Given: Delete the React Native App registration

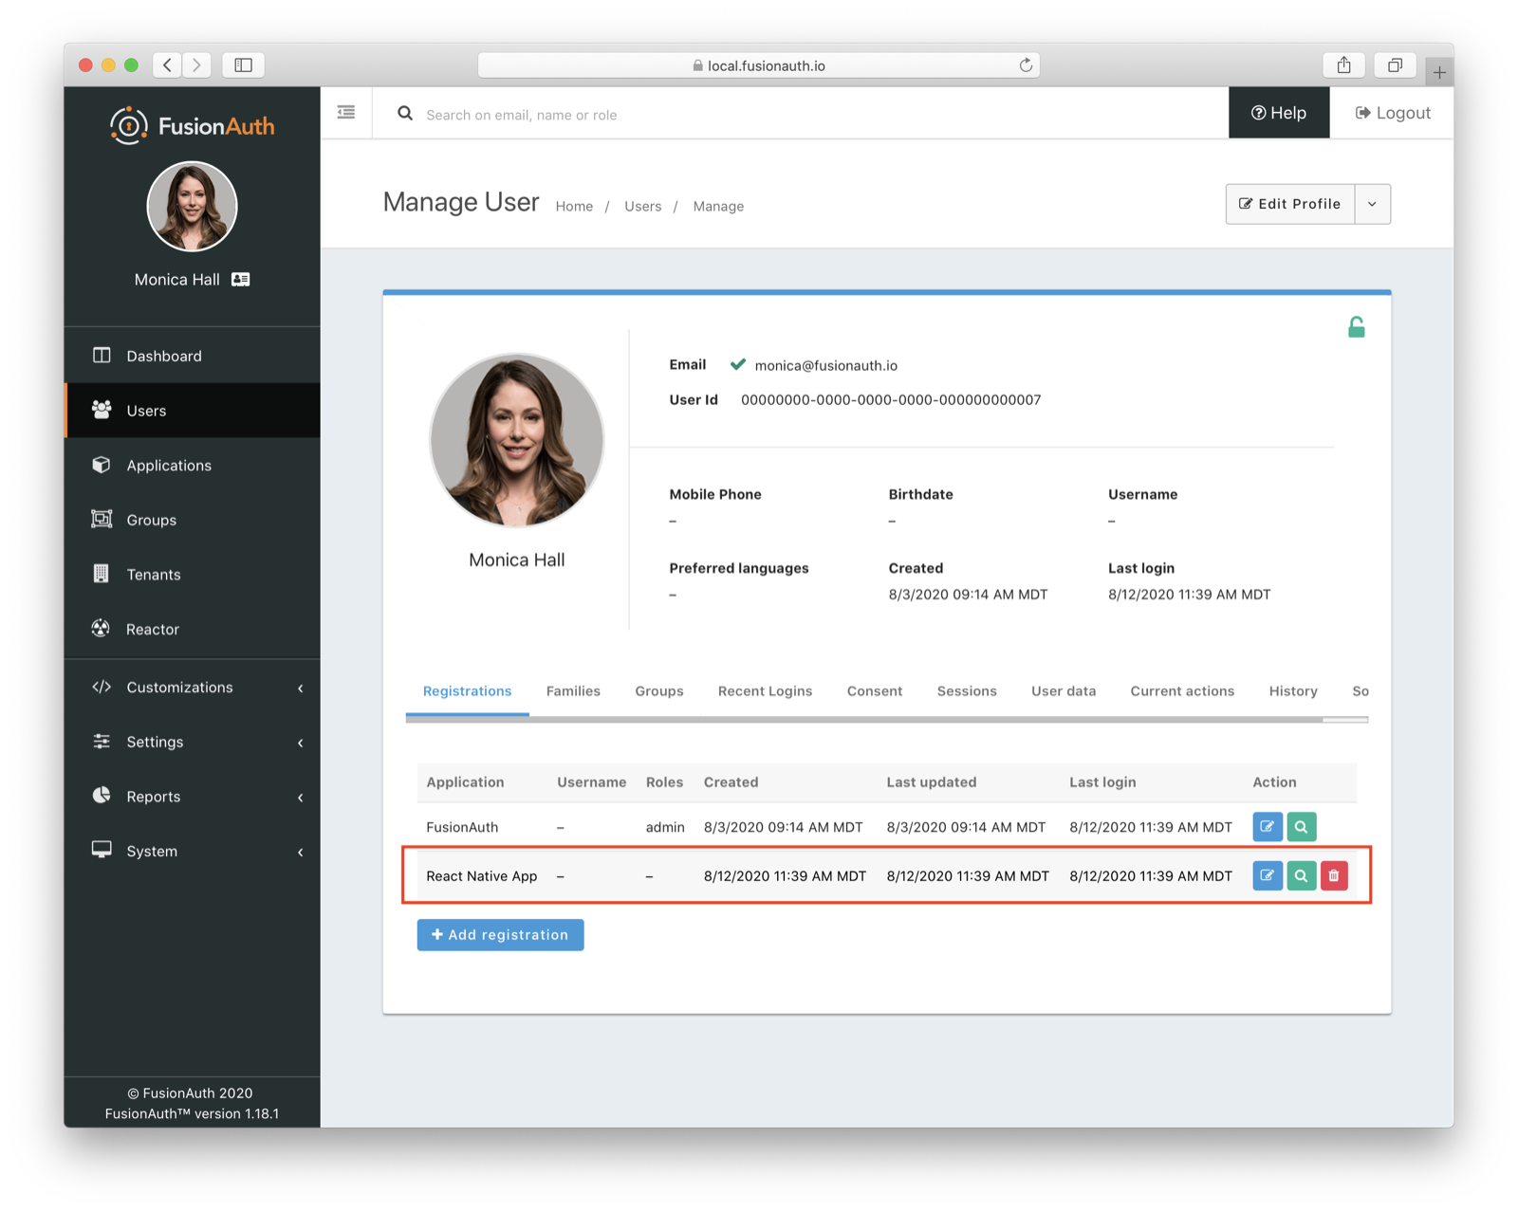Looking at the screenshot, I should coord(1334,875).
